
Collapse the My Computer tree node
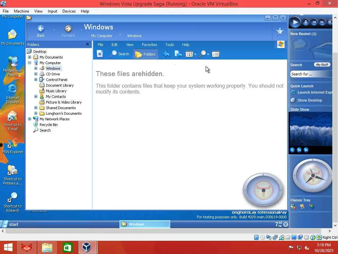pos(29,63)
